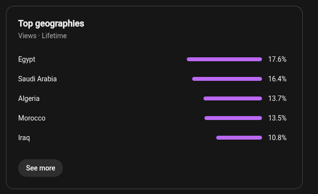Click the Saudi Arabia country label
This screenshot has height=194, width=318.
point(37,79)
